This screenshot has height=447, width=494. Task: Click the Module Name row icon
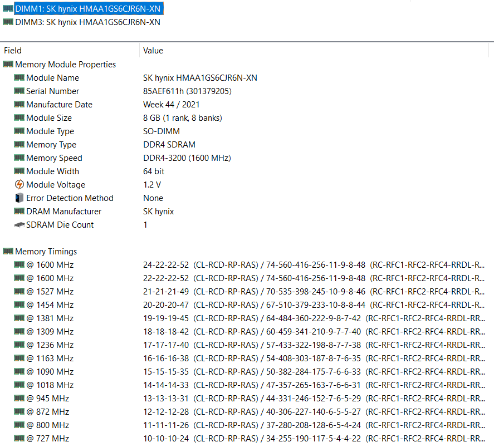coord(19,77)
